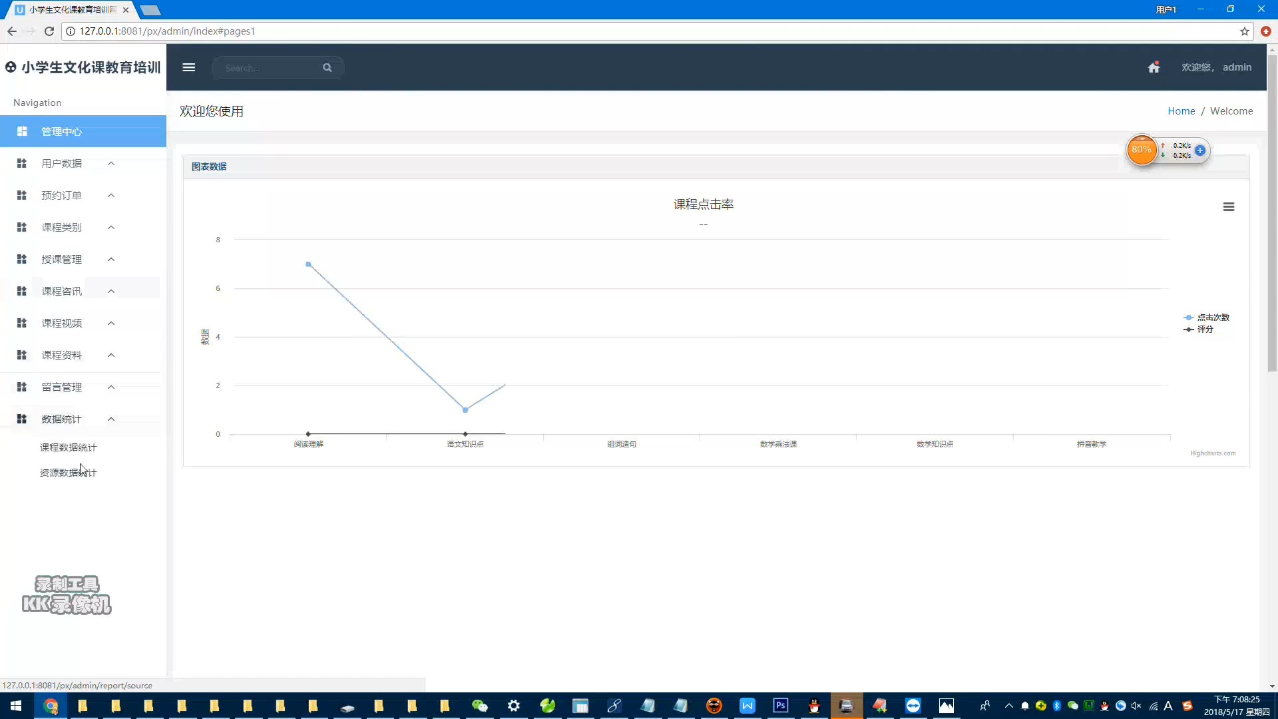Viewport: 1278px width, 719px height.
Task: Open Windows Start menu
Action: tap(16, 706)
